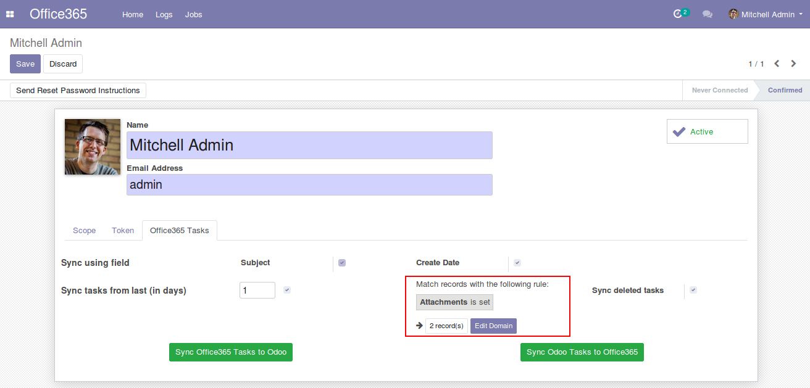Toggle the Sync deleted tasks checkbox
This screenshot has width=810, height=388.
(x=693, y=290)
